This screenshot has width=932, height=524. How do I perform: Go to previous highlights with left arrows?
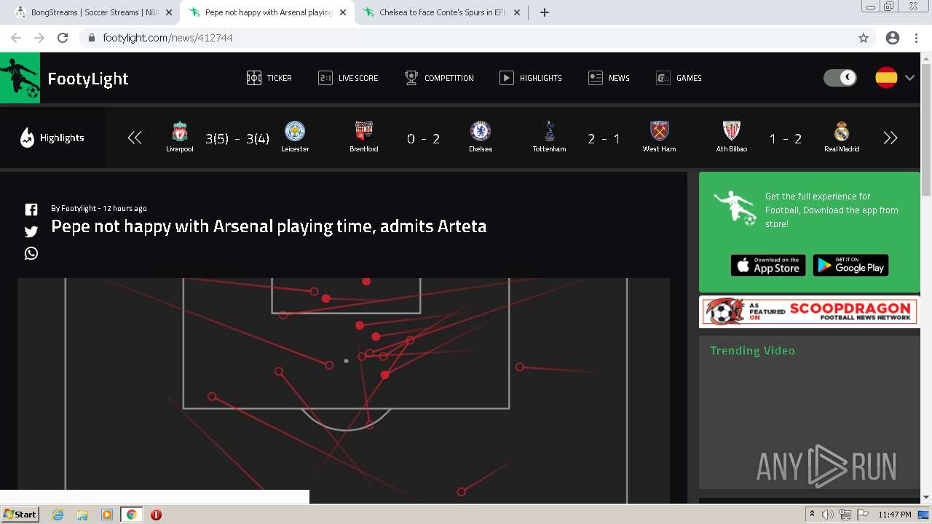click(135, 138)
